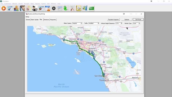Click the route marker near Oceanside coast south of Santa Ana
172x97 pixels.
(x=94, y=57)
